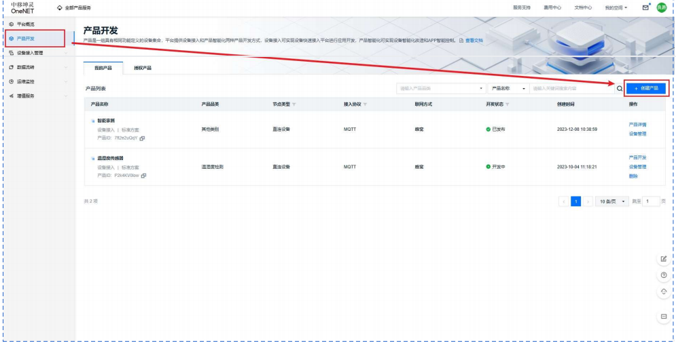Open 平台概览 in the sidebar
Viewport: 676px width, 343px height.
[x=25, y=24]
